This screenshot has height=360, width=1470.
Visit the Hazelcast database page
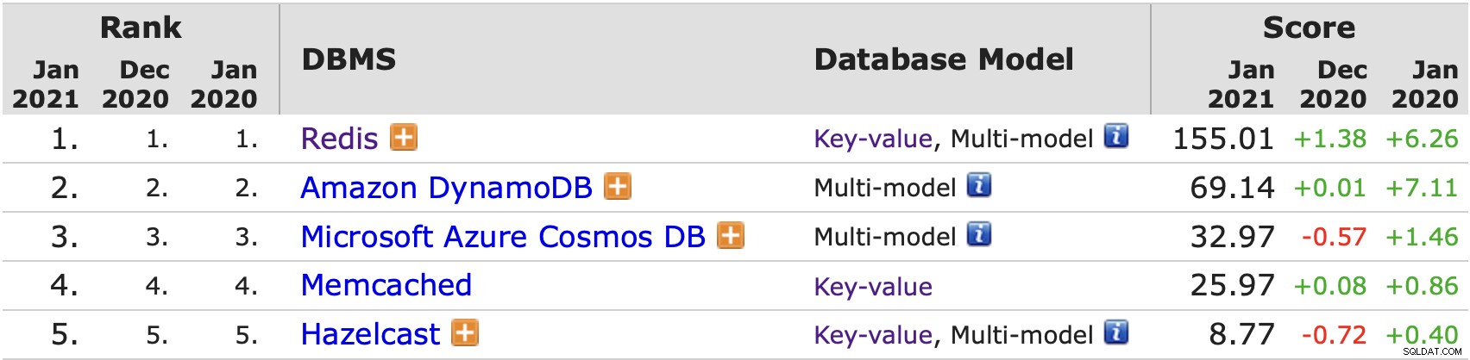[370, 334]
